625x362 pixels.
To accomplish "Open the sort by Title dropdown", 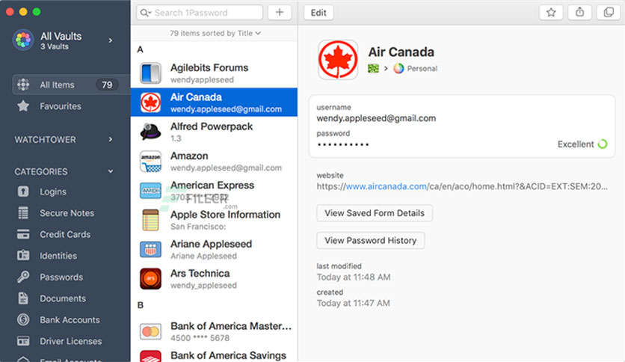I will point(215,34).
